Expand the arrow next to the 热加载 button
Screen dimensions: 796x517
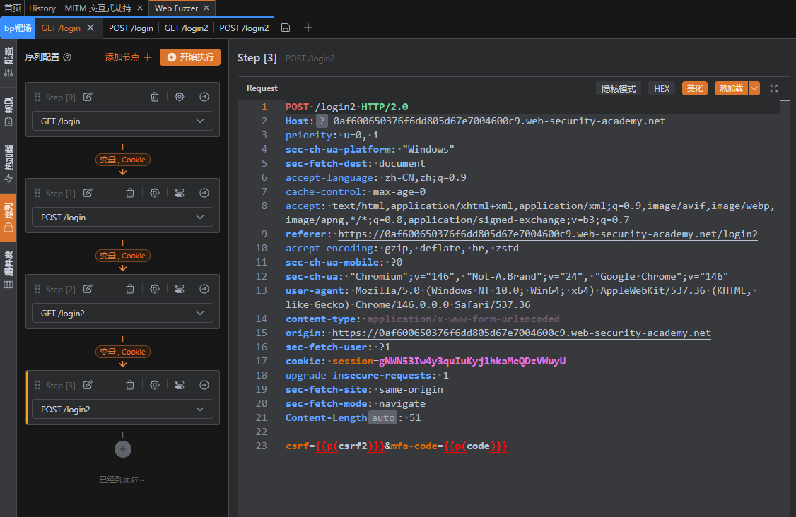click(754, 88)
